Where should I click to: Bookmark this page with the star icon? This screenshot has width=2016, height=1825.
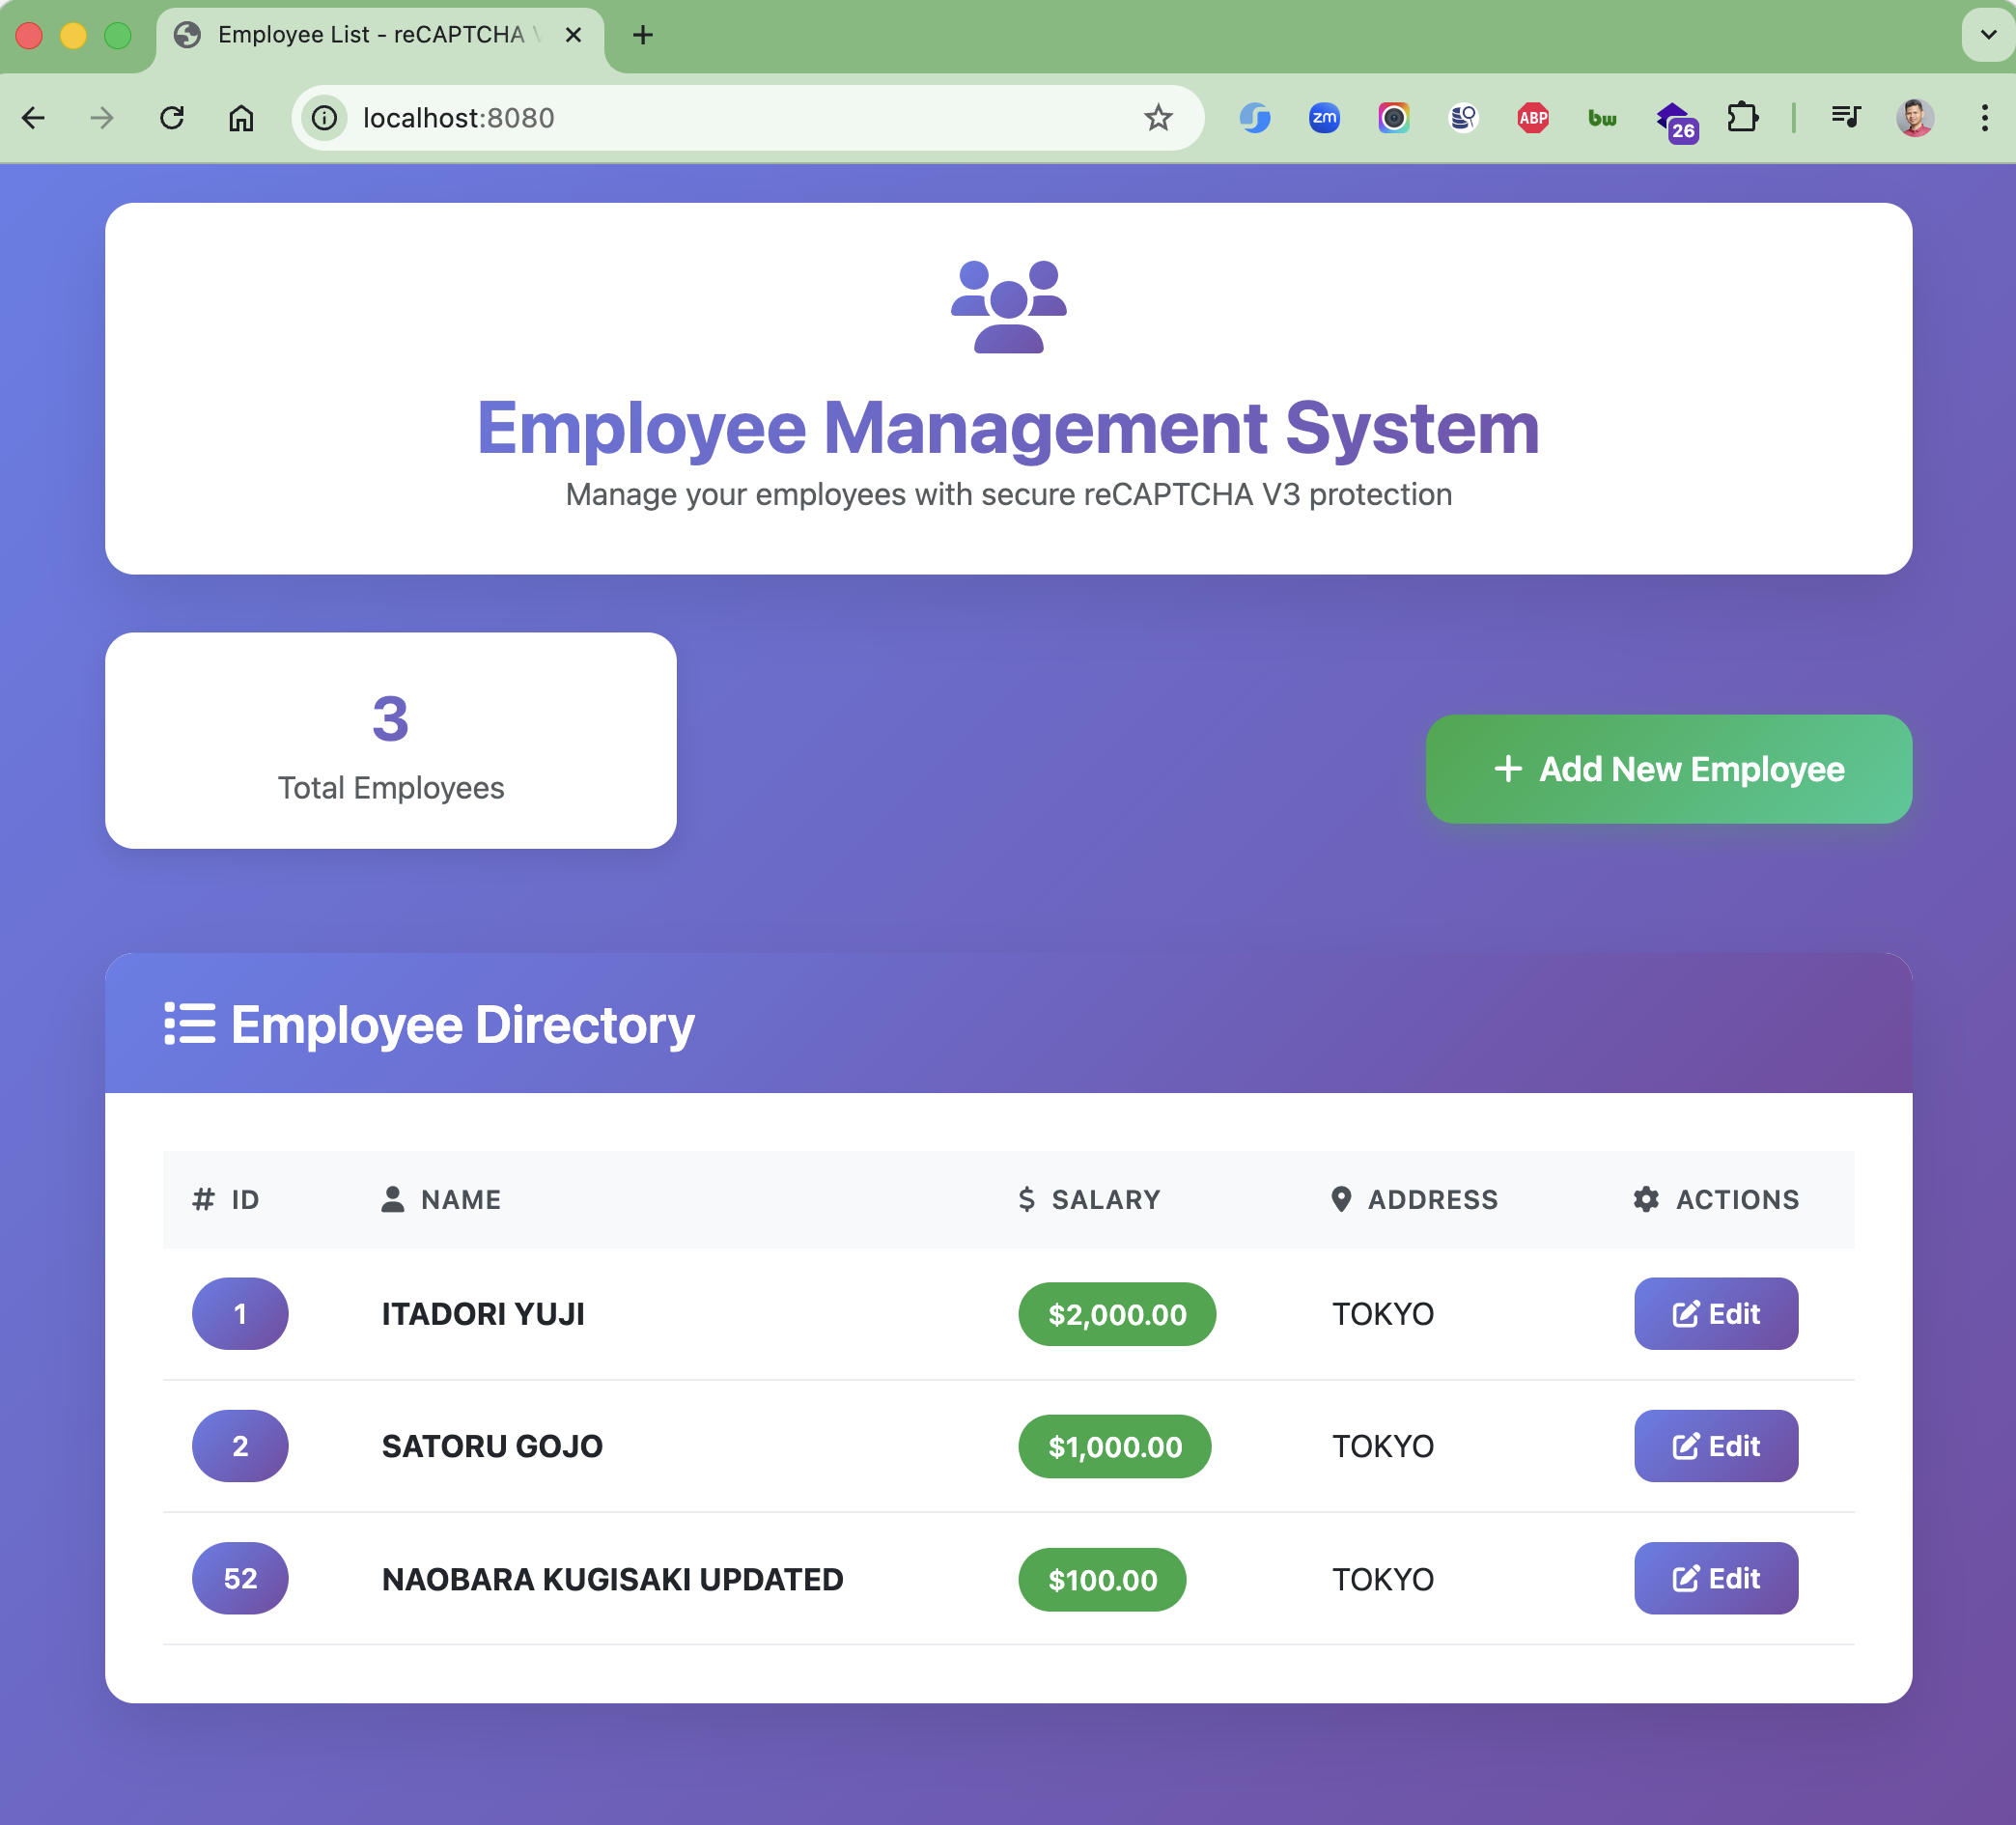(1157, 118)
